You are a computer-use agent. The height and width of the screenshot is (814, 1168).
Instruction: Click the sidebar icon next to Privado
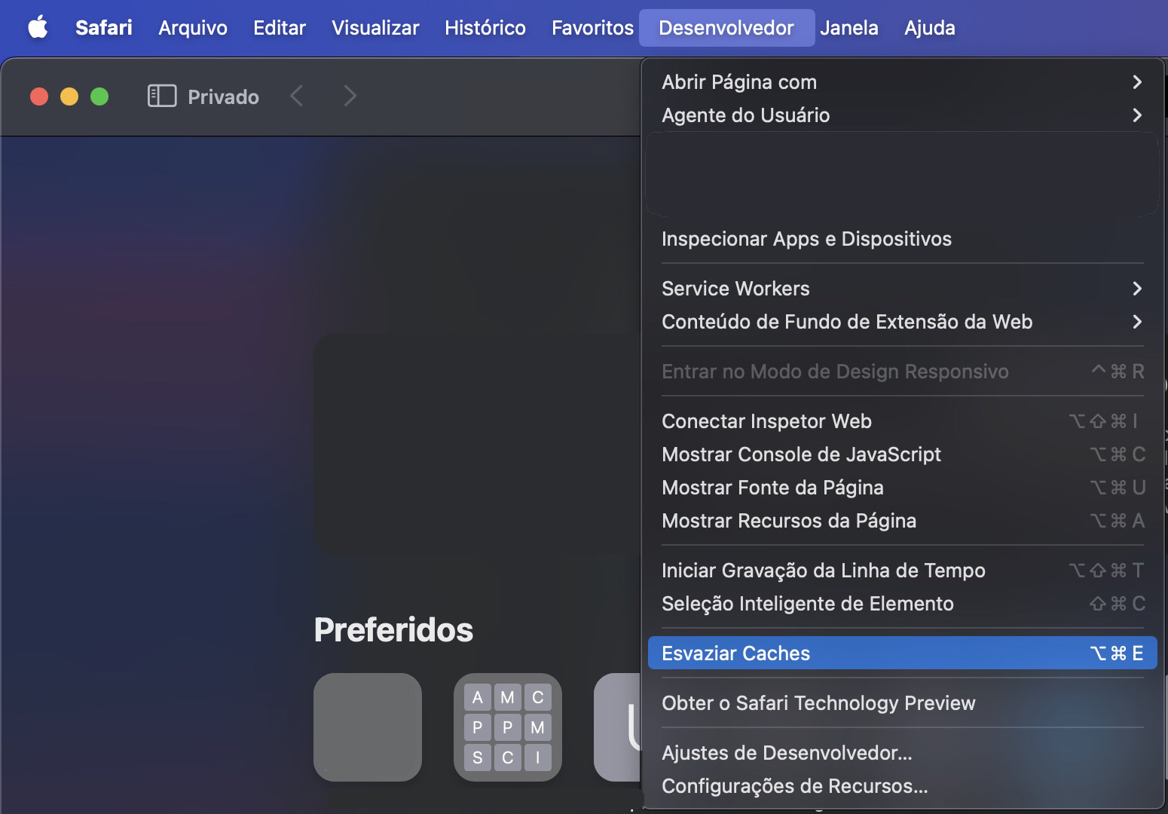161,96
